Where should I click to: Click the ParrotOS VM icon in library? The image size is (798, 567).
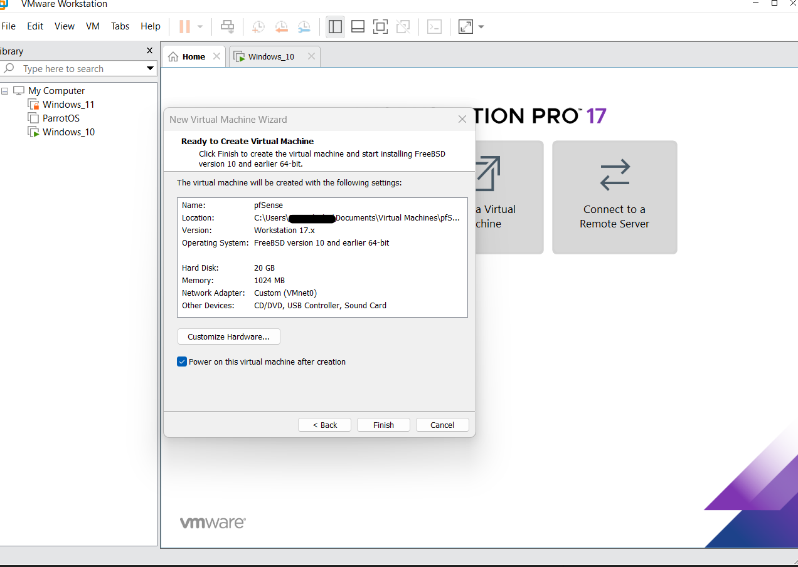coord(33,118)
